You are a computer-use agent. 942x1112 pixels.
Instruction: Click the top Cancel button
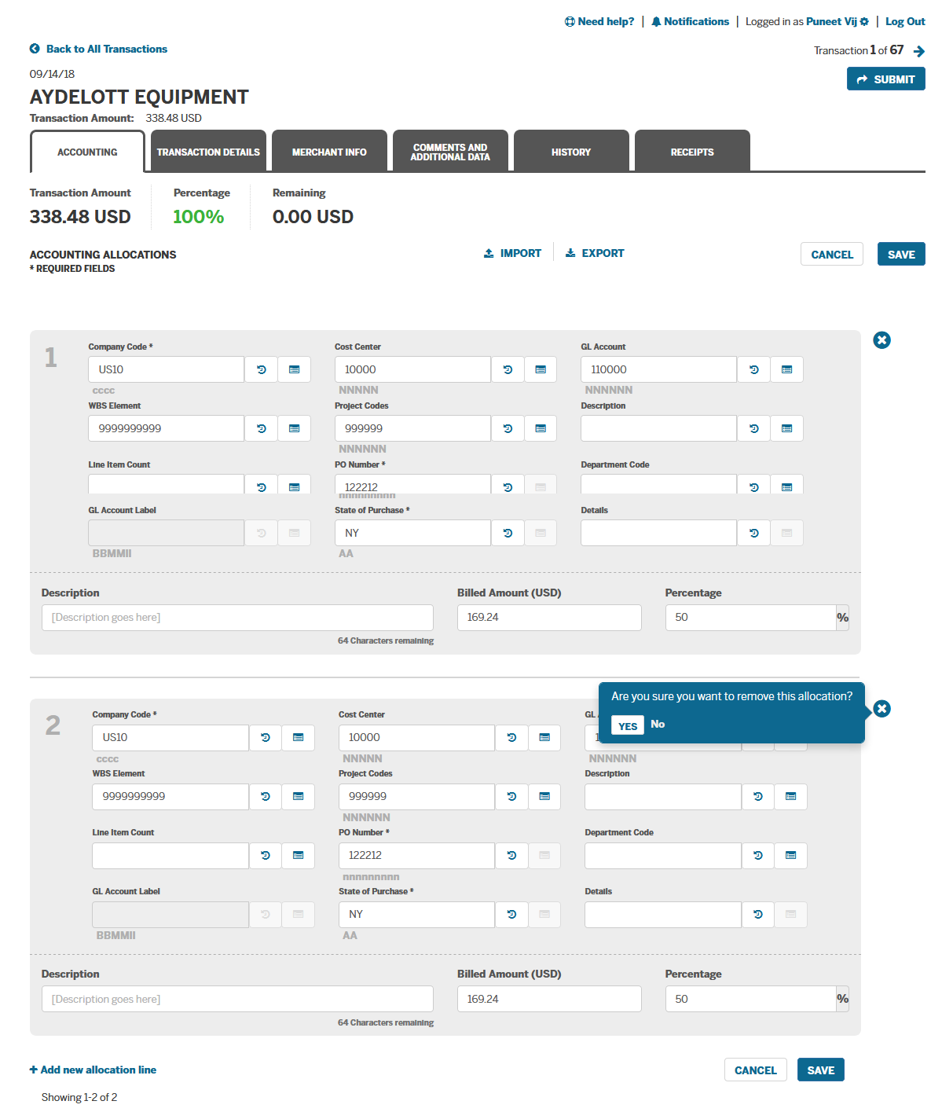[x=832, y=254]
